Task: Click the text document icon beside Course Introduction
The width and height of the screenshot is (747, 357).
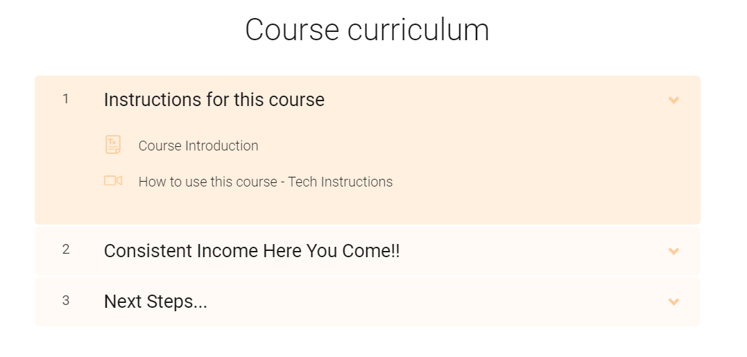Action: point(113,145)
